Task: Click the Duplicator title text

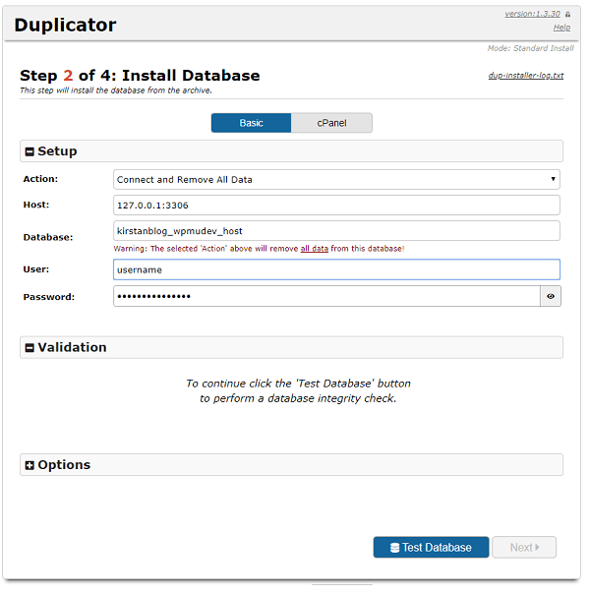Action: (x=65, y=26)
